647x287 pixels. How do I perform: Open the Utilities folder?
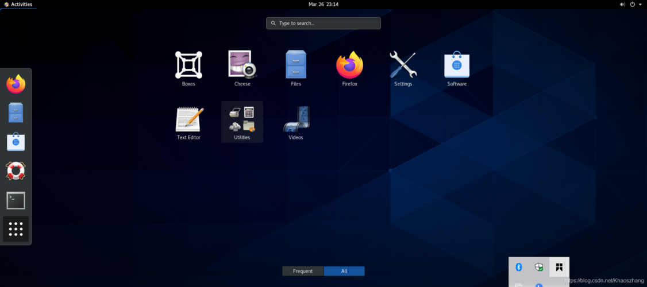click(x=242, y=122)
